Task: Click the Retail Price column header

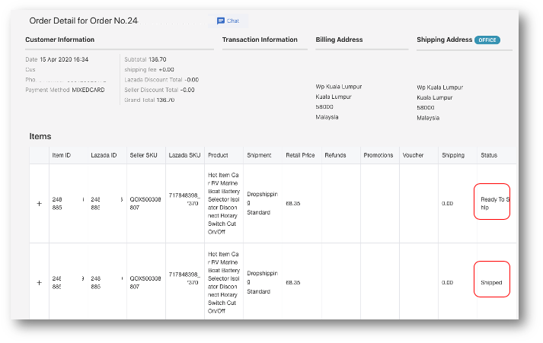Action: click(x=300, y=155)
